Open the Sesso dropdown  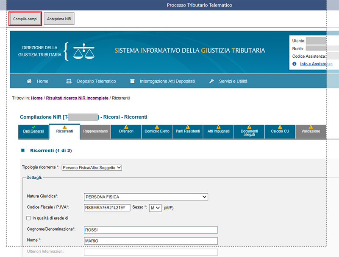click(x=155, y=208)
